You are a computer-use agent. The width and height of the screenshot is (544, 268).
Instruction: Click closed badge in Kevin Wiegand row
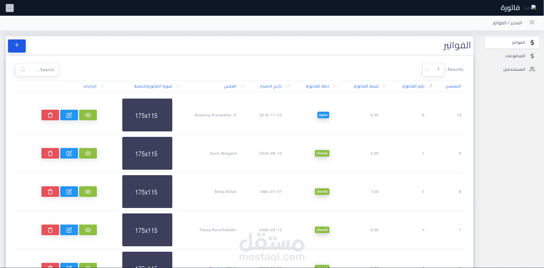point(322,153)
